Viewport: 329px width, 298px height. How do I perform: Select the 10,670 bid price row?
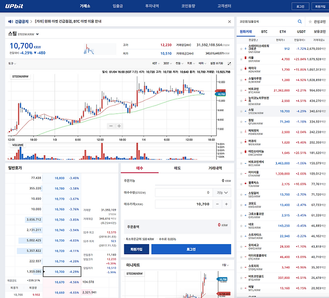pyautogui.click(x=62, y=282)
